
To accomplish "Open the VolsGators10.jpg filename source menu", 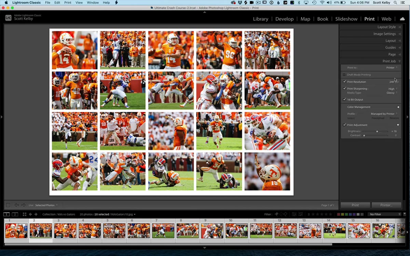I will pyautogui.click(x=123, y=214).
